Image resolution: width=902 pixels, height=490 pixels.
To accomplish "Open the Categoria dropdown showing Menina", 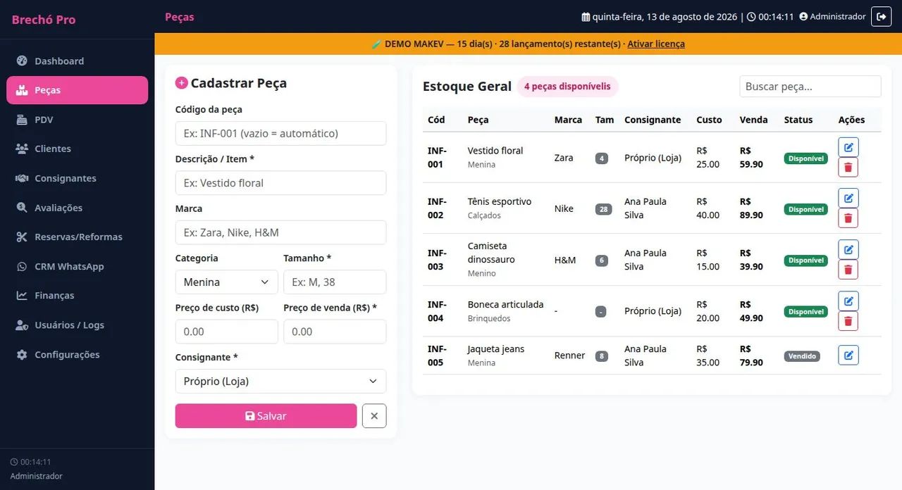I will point(227,282).
